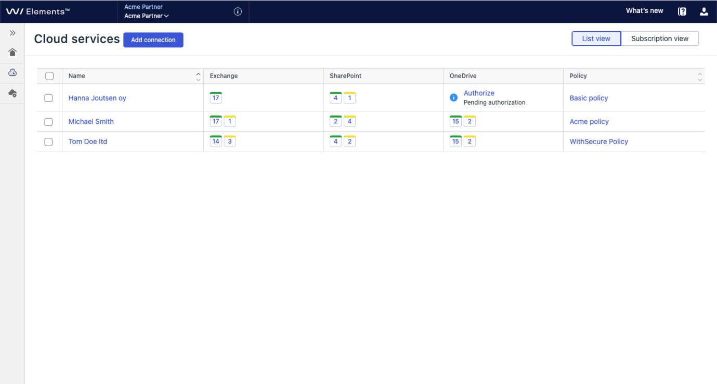
Task: Click Tom Doe Exchange yellow badge 3
Action: point(230,141)
